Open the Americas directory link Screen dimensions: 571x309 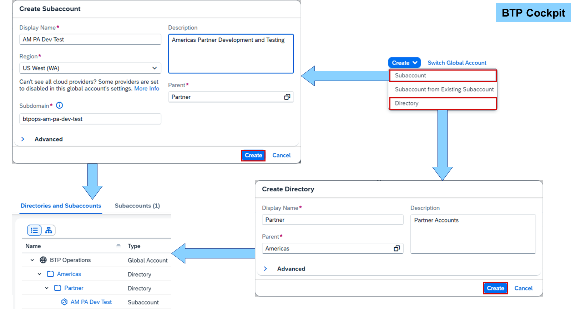pyautogui.click(x=69, y=274)
